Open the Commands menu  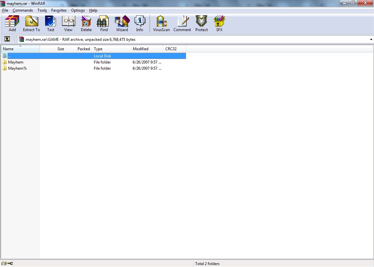23,10
